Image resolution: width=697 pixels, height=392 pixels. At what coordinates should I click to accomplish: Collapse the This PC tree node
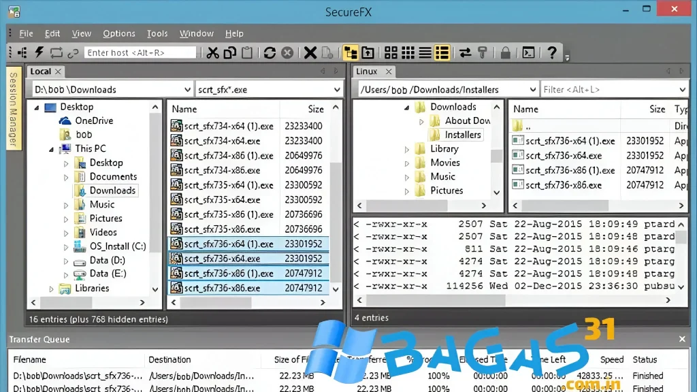[x=51, y=149]
